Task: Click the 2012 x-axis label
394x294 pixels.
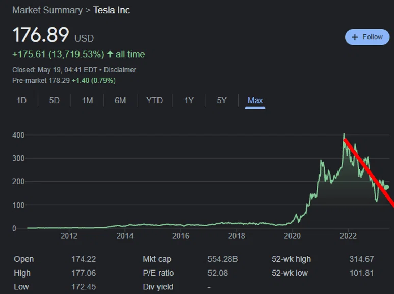Action: (x=69, y=236)
